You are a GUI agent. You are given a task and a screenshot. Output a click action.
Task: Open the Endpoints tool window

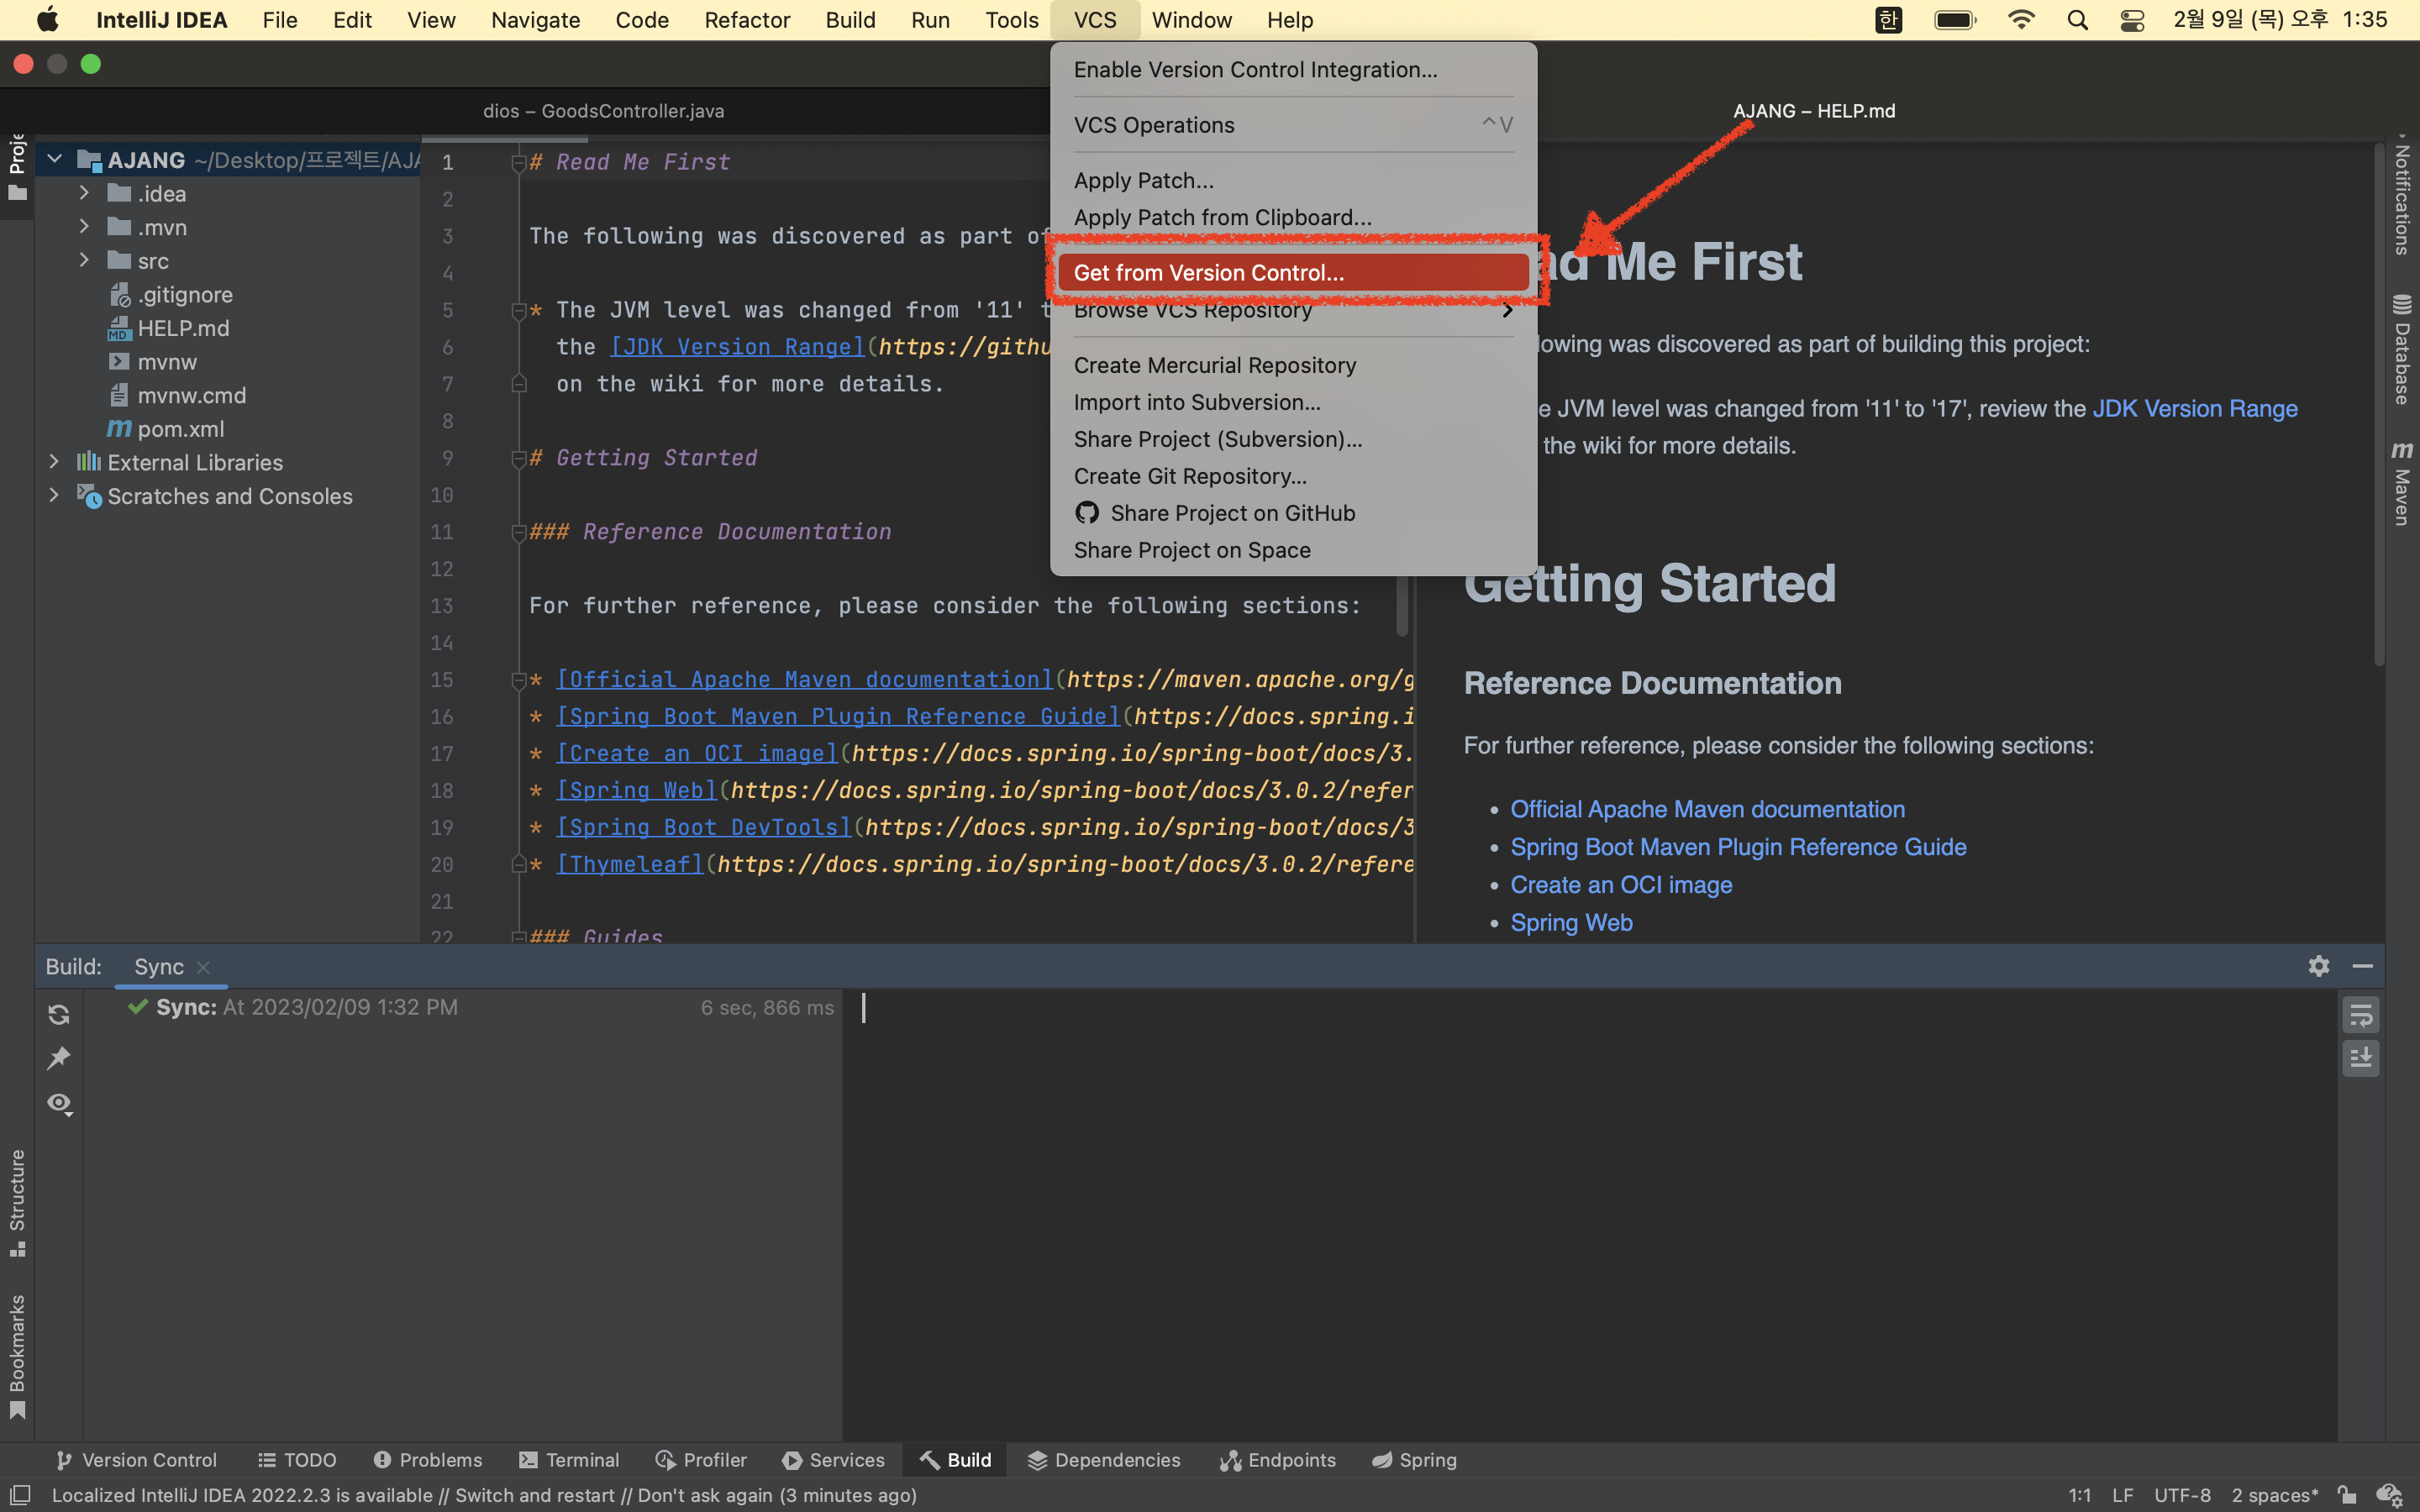[x=1277, y=1460]
